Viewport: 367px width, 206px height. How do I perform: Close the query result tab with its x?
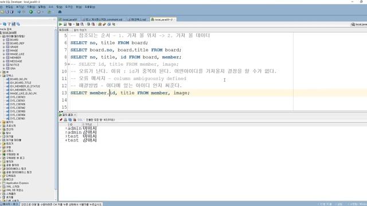[x=75, y=114]
